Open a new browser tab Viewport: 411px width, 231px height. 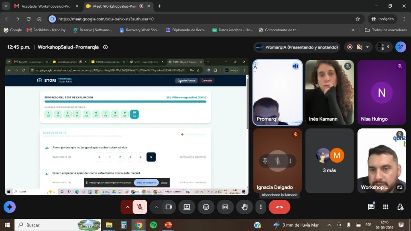coord(159,6)
